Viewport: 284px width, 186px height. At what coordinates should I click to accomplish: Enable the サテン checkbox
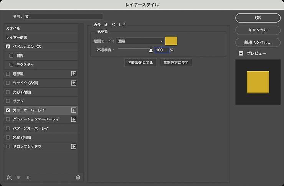pyautogui.click(x=8, y=101)
